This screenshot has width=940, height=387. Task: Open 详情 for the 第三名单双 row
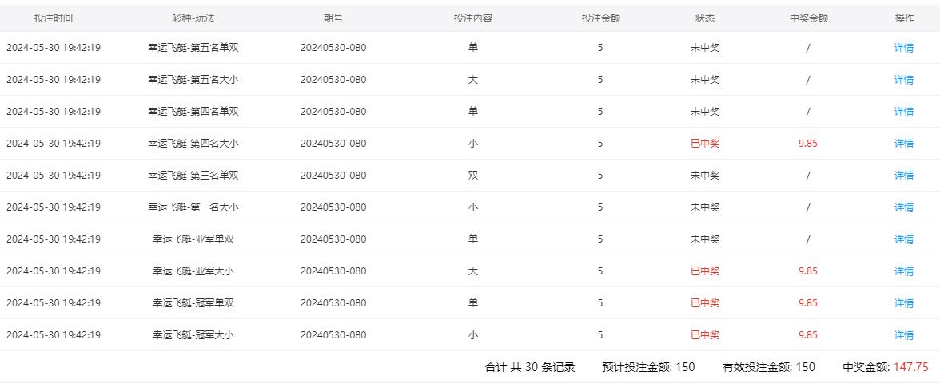click(x=903, y=176)
